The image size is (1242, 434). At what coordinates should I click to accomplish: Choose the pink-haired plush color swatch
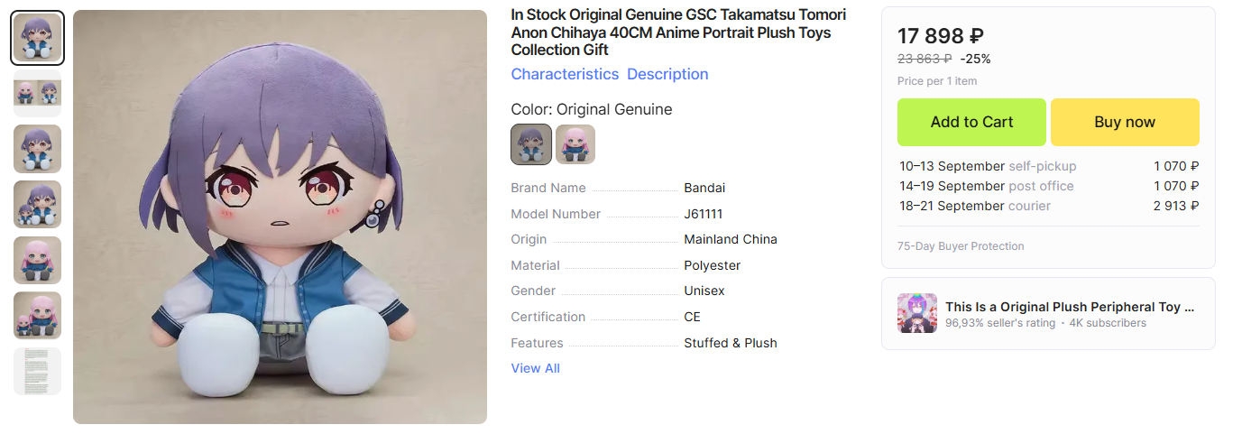click(575, 144)
